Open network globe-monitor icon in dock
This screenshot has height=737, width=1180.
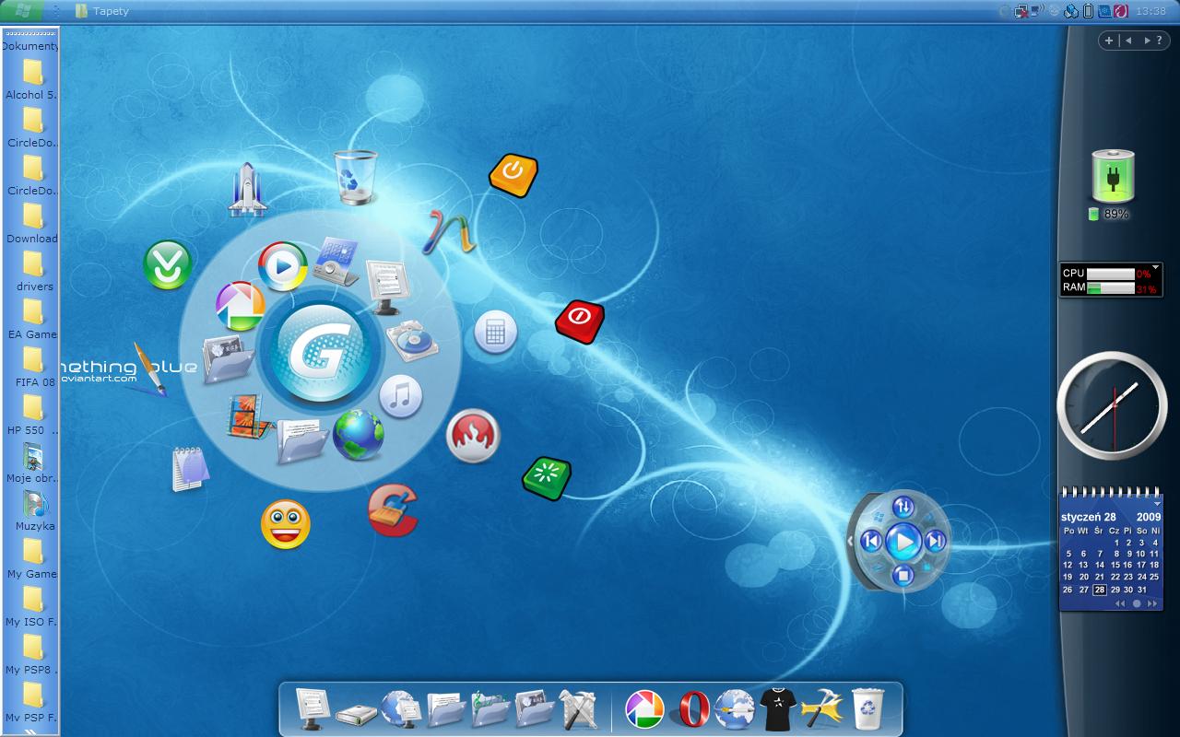pyautogui.click(x=401, y=709)
